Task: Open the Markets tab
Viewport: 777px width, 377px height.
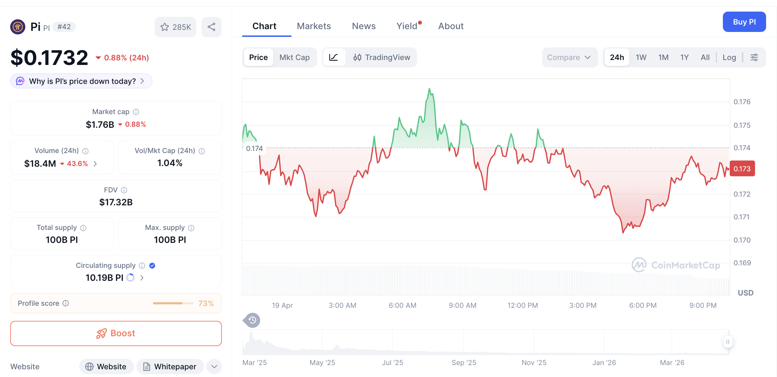Action: tap(314, 26)
